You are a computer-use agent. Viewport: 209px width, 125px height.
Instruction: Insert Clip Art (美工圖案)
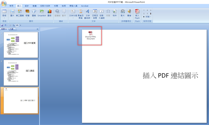click(x=20, y=13)
